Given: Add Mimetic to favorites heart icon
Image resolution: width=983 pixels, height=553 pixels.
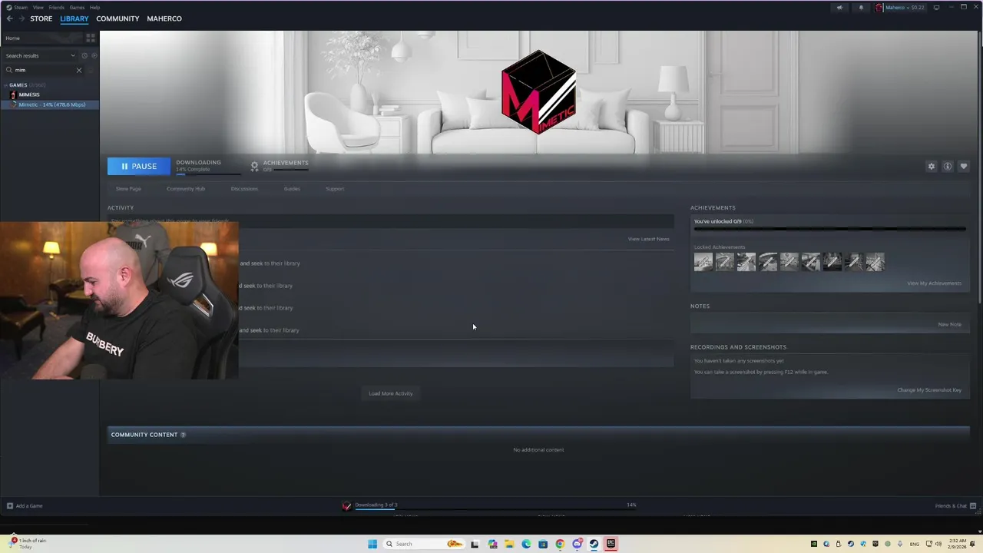Looking at the screenshot, I should click(x=964, y=166).
